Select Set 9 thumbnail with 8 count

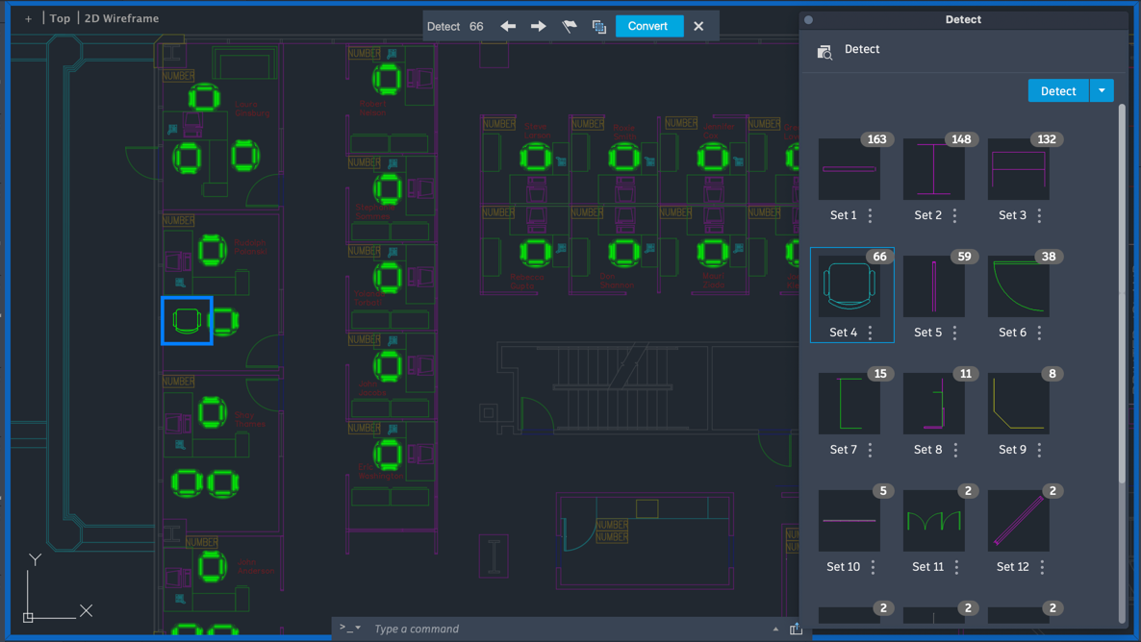tap(1018, 404)
